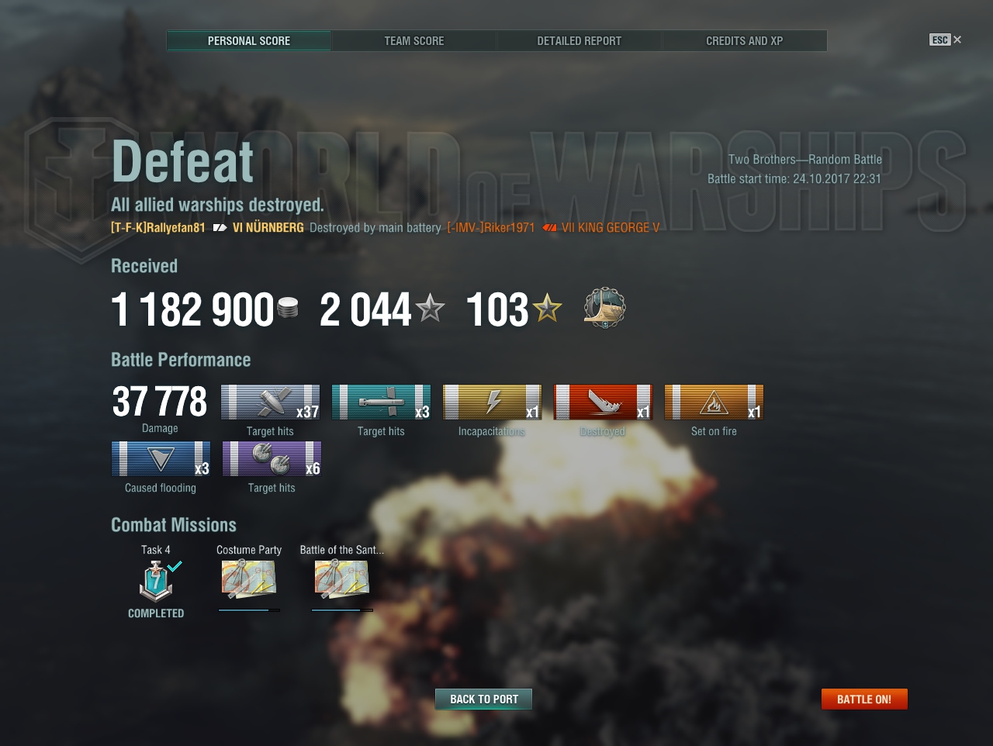Click the torpedo Target hits x3 ribbon

[x=381, y=402]
